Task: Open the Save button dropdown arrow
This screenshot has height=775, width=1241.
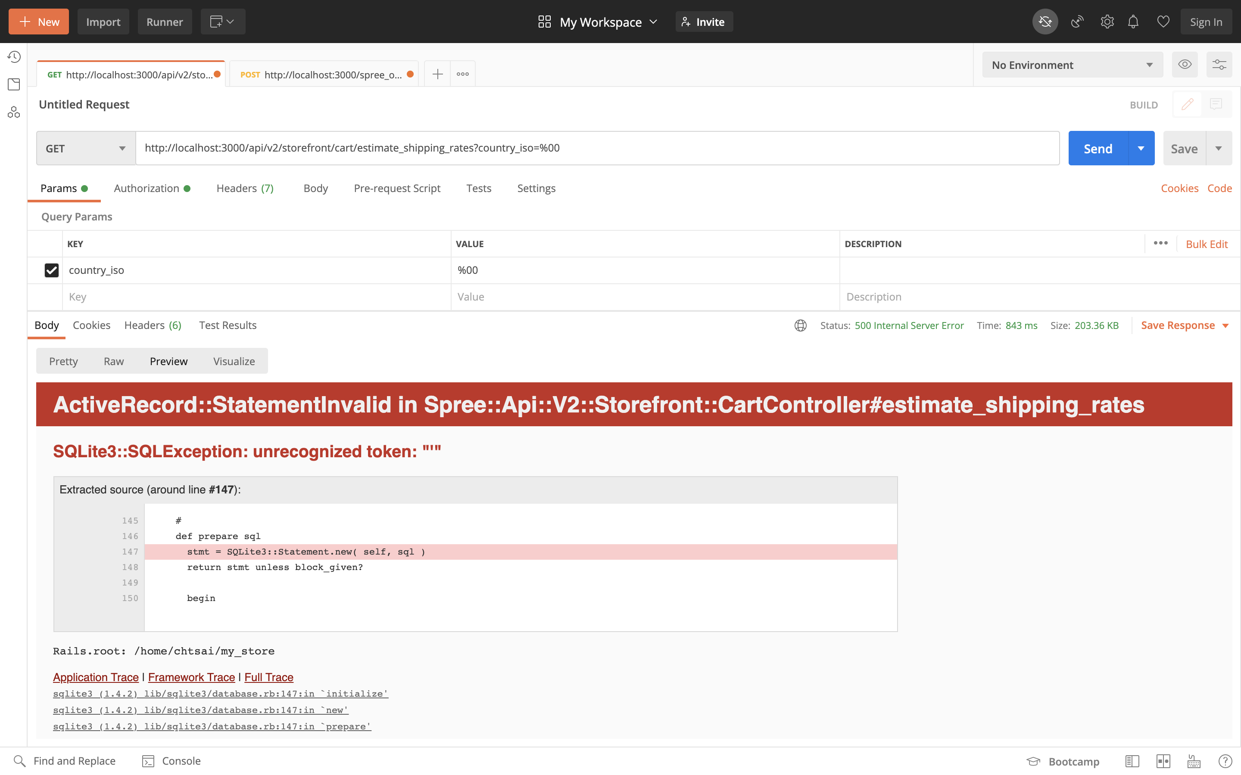Action: pyautogui.click(x=1219, y=148)
